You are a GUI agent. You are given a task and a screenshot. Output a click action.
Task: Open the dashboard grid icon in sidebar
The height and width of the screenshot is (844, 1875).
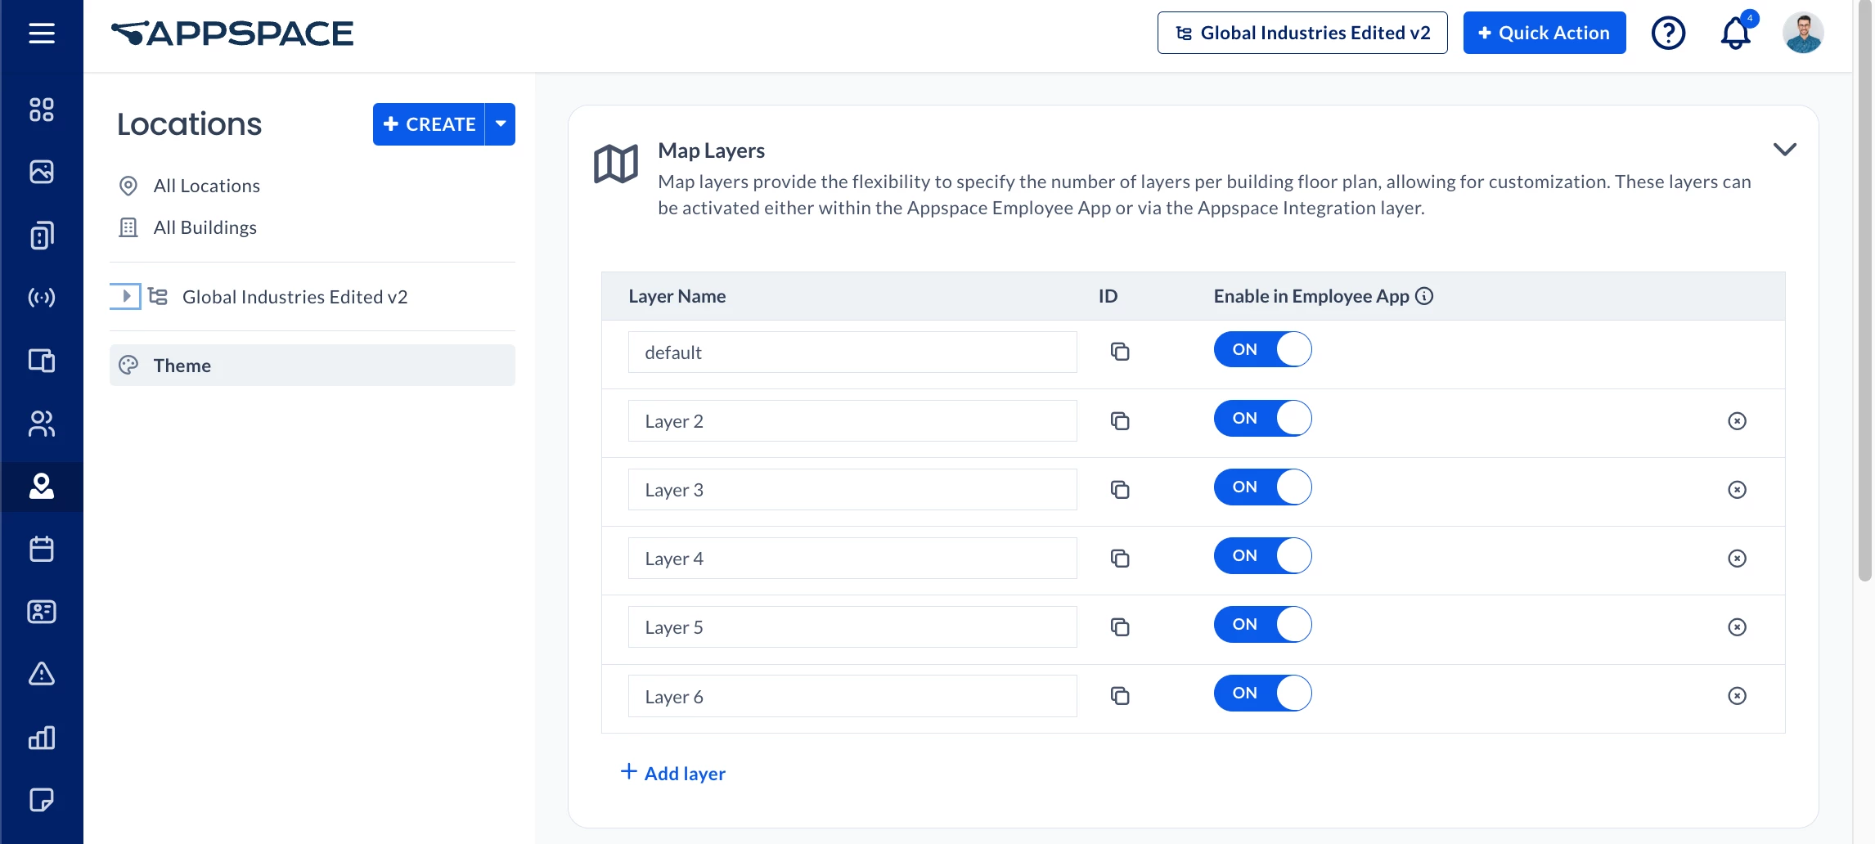(x=42, y=110)
